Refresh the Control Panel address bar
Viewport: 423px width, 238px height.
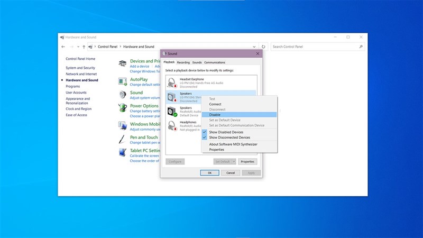pos(263,47)
